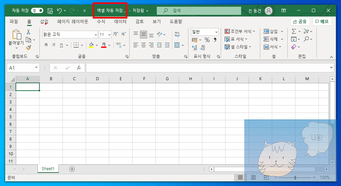Click the Sort and Filter icon

coord(306,31)
